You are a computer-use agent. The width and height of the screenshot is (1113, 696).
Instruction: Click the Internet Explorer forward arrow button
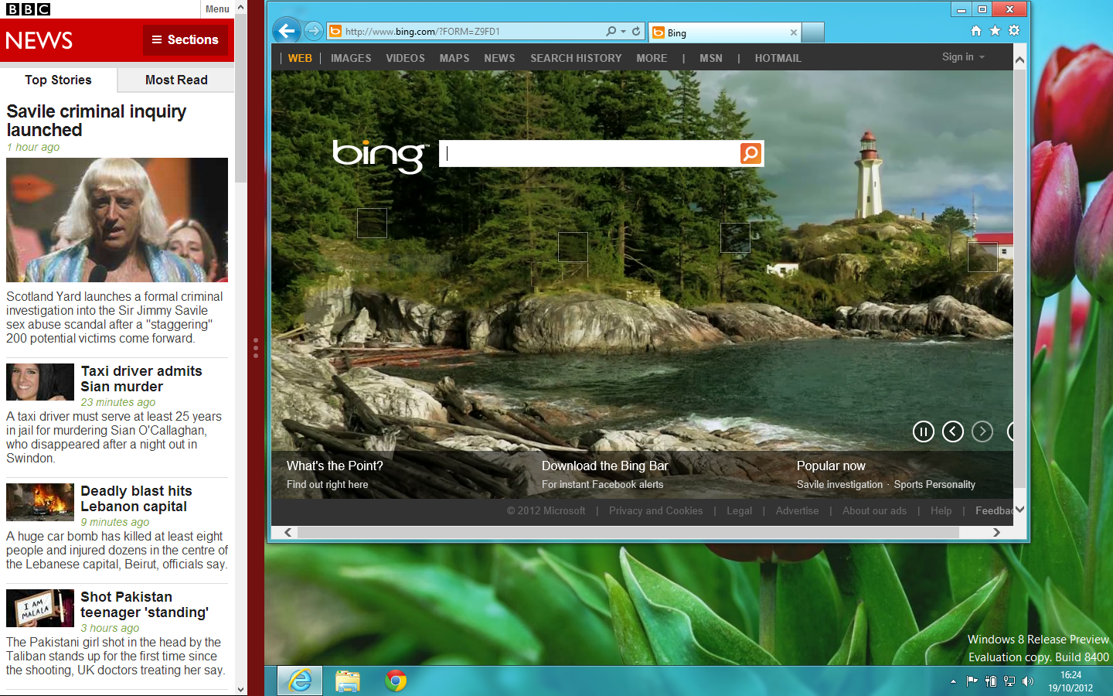pos(313,31)
